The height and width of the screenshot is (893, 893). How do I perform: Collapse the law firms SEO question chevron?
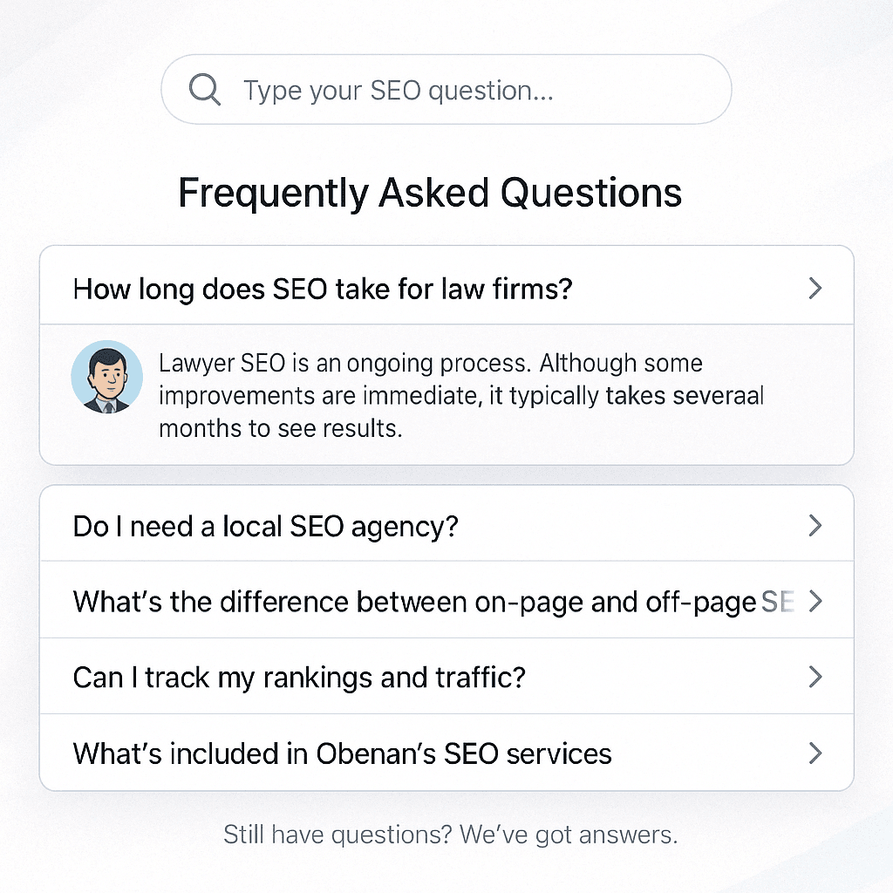point(815,288)
